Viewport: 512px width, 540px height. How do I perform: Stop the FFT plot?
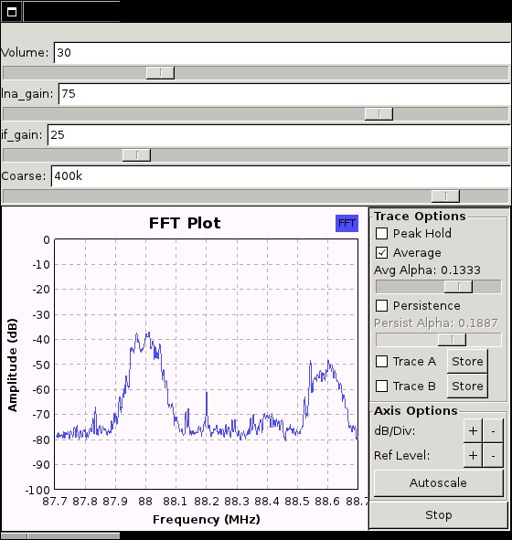[438, 514]
